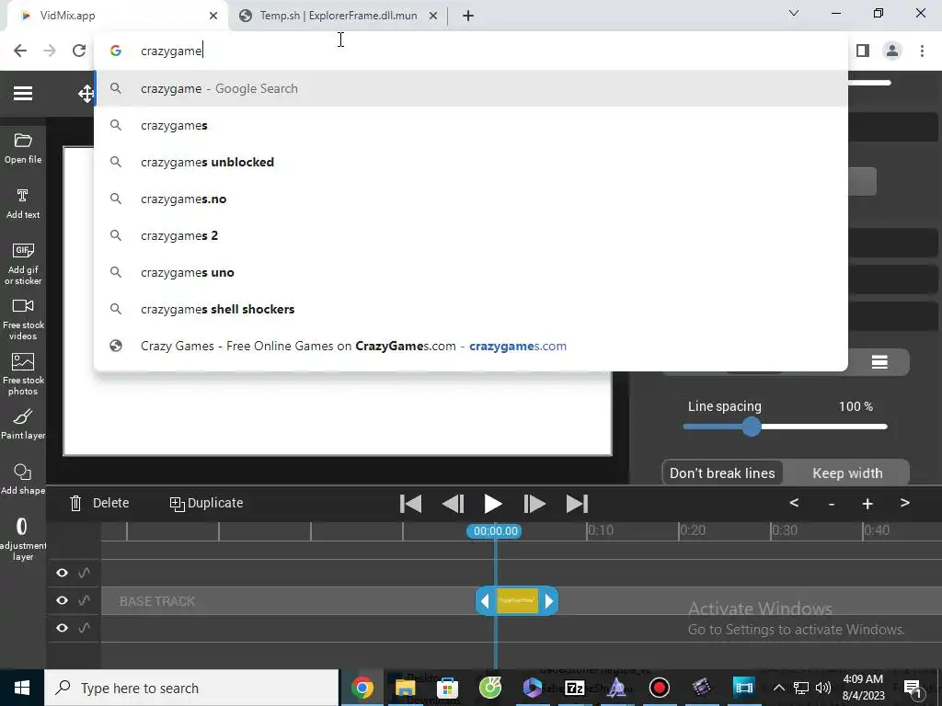Step back one frame

tap(453, 504)
